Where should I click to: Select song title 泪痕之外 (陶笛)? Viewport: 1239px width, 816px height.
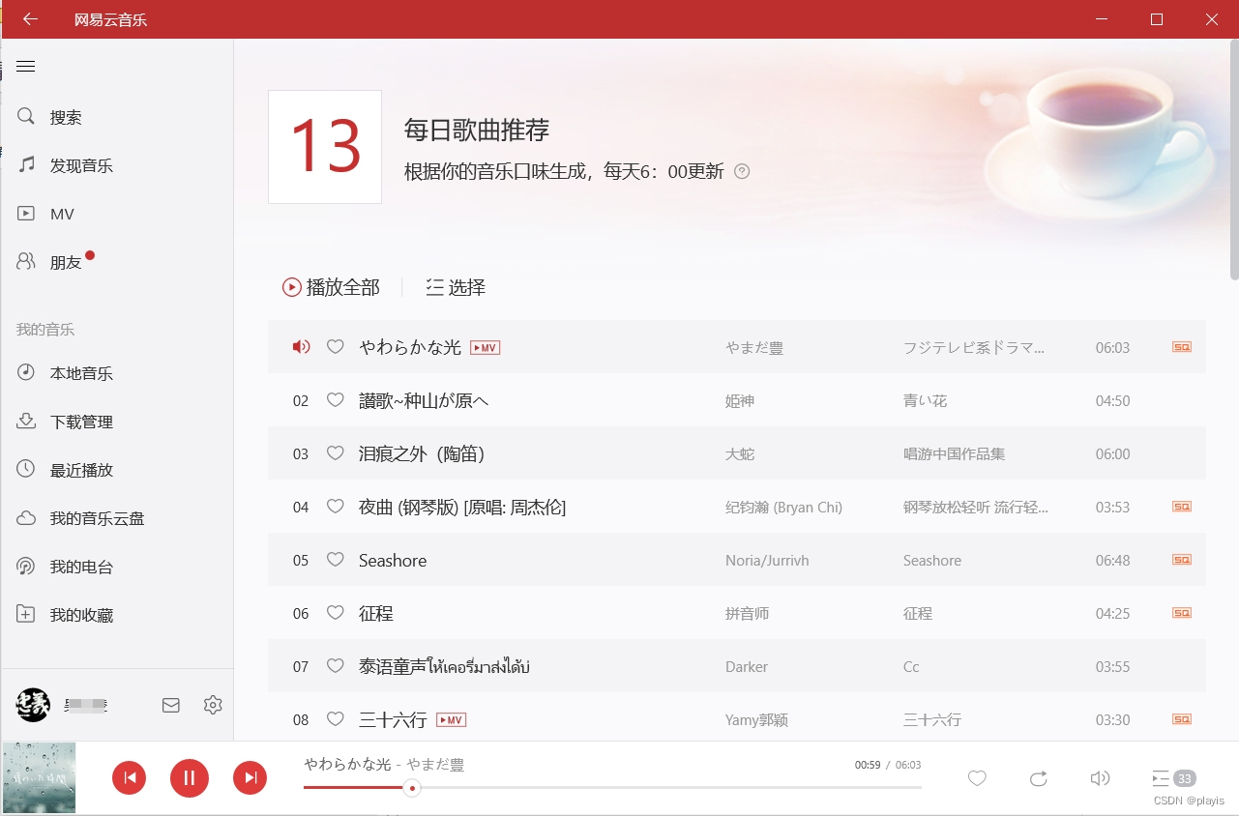pos(422,453)
